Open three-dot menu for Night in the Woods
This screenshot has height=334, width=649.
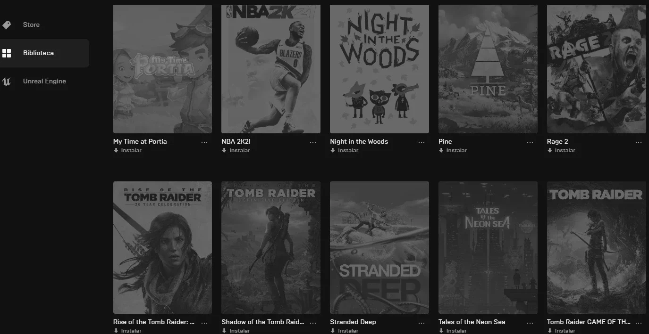coord(421,142)
